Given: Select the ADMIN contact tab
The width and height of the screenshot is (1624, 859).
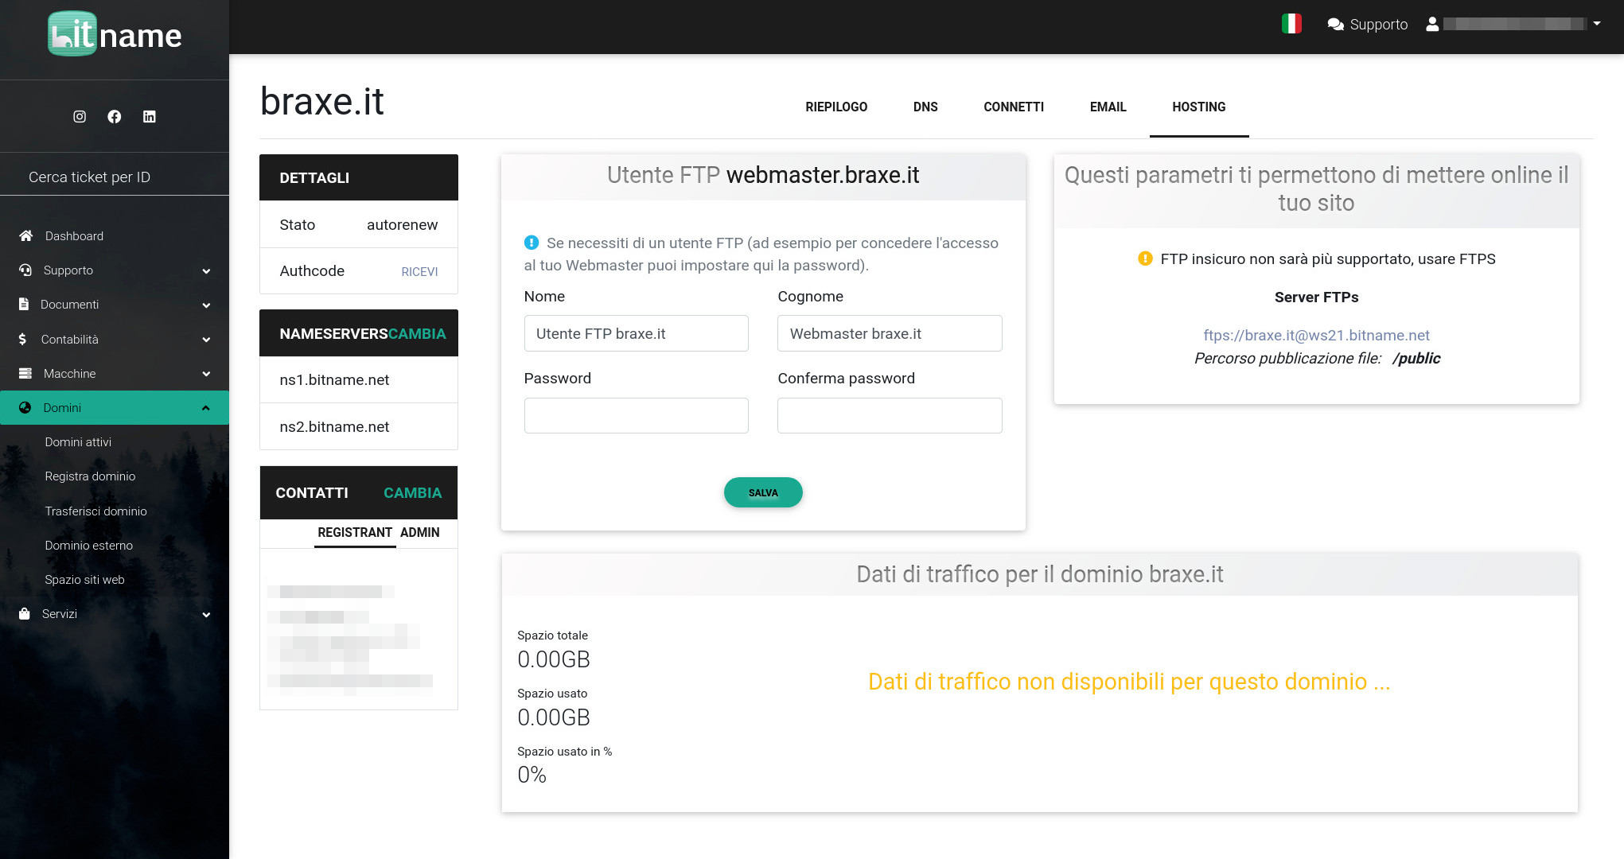Looking at the screenshot, I should click(419, 532).
